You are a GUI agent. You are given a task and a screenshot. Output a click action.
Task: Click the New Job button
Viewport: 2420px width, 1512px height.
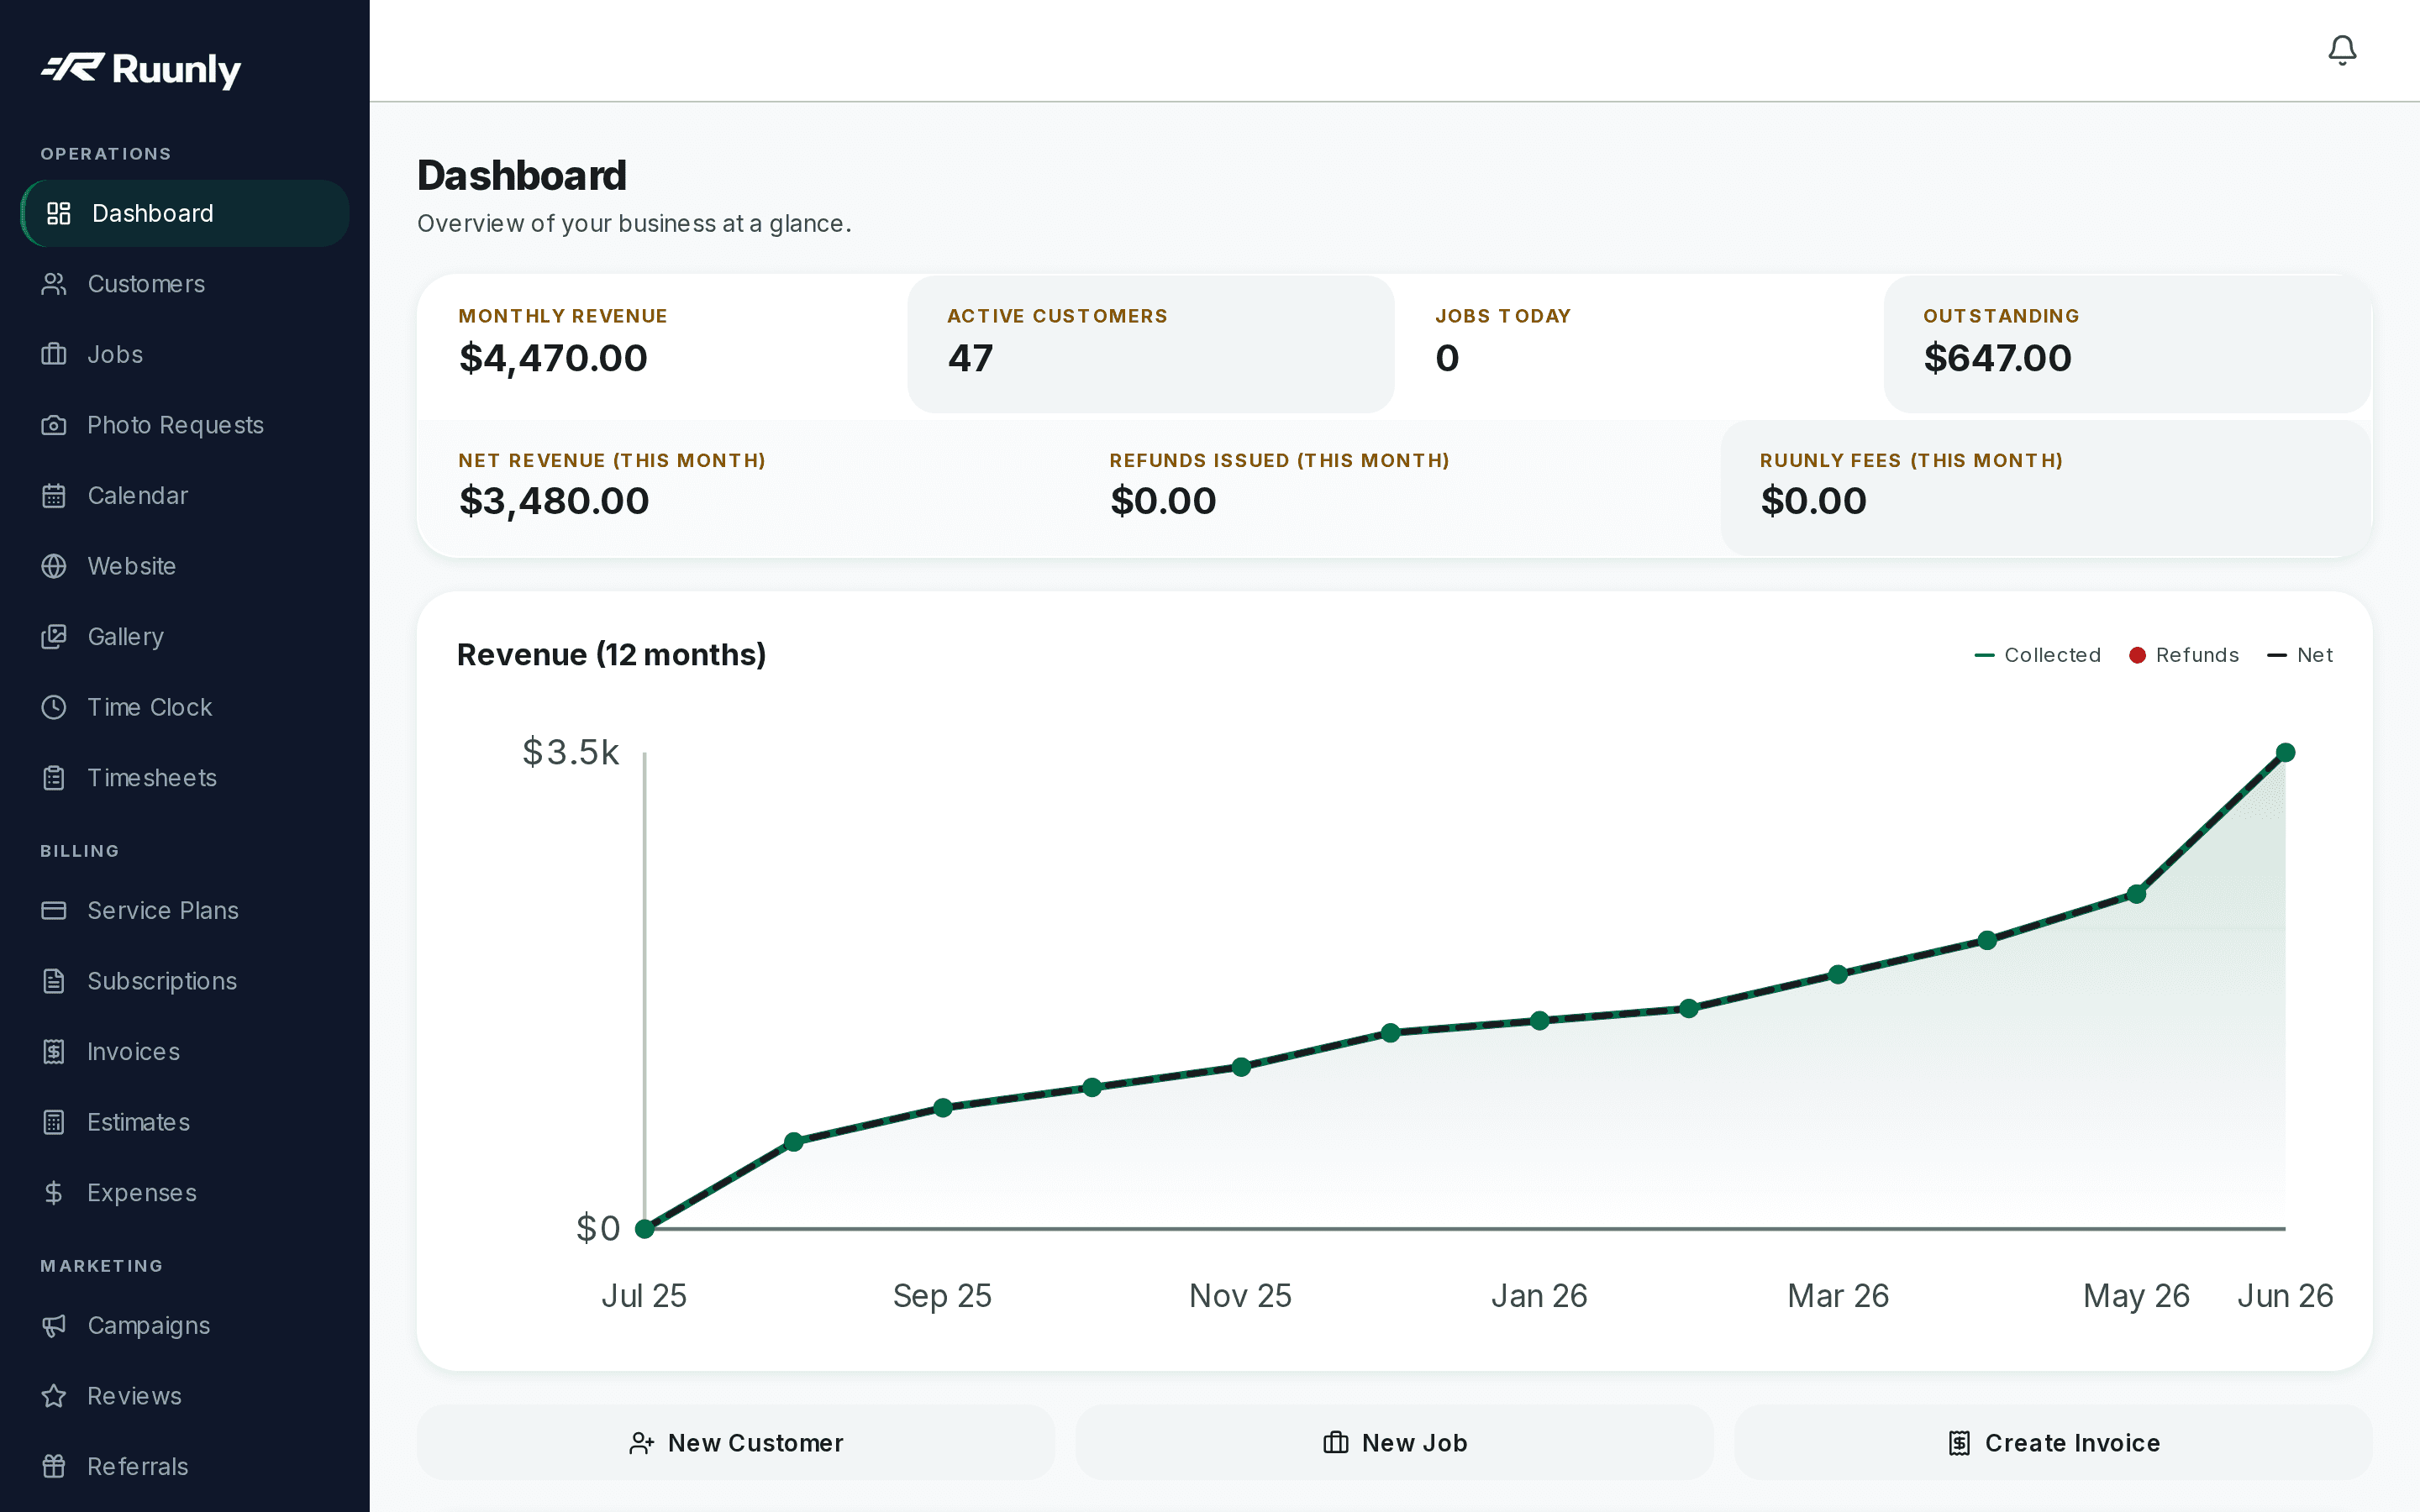click(x=1394, y=1442)
